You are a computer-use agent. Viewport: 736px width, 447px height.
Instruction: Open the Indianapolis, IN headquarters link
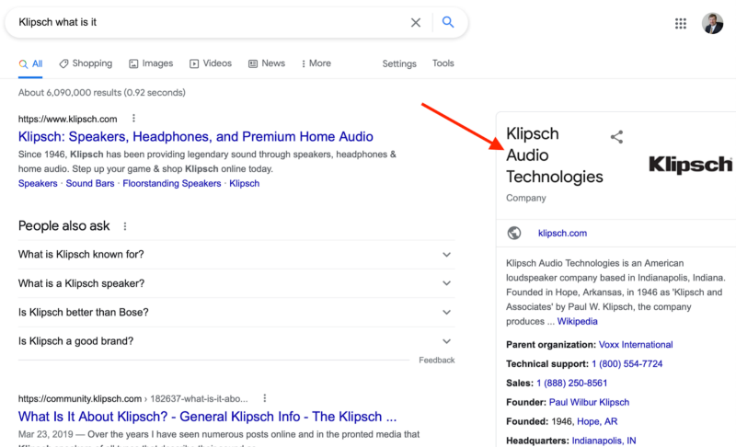604,441
